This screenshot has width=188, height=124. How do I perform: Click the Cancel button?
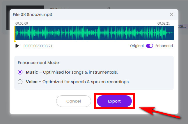[74, 101]
